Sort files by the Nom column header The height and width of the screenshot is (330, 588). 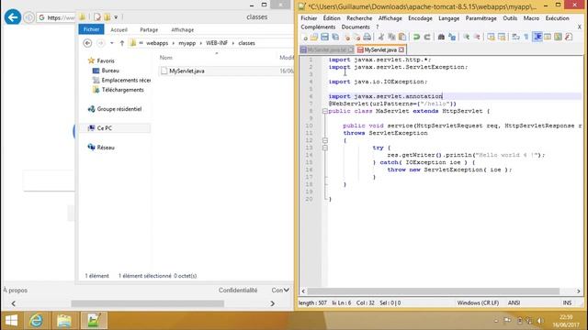[166, 57]
